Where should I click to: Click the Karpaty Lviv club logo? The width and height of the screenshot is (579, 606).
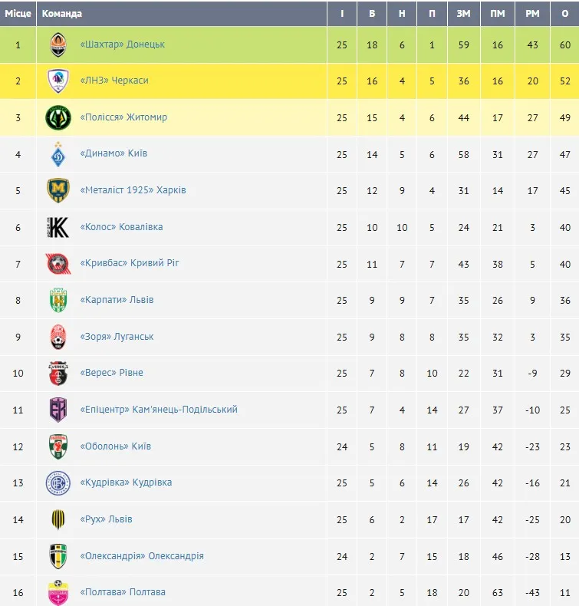point(58,300)
